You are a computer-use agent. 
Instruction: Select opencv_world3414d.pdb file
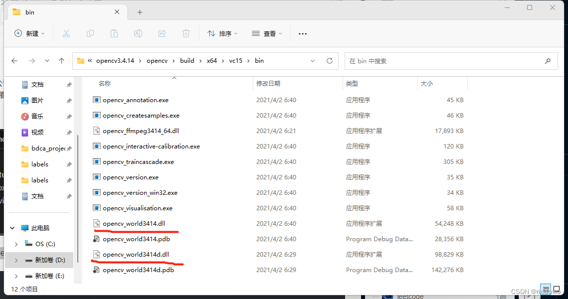coord(138,270)
